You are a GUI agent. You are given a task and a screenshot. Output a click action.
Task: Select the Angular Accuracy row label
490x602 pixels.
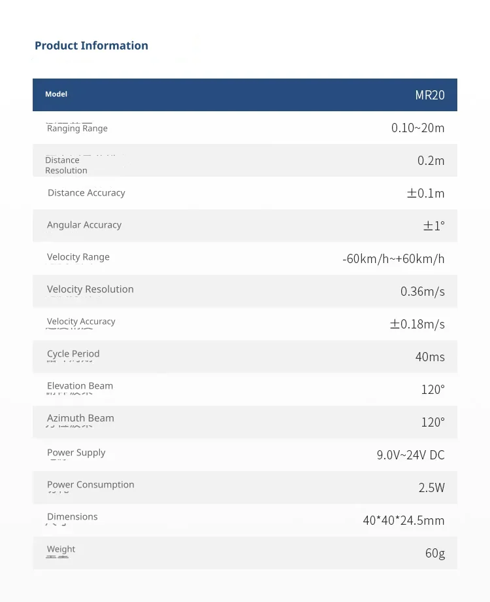(84, 225)
